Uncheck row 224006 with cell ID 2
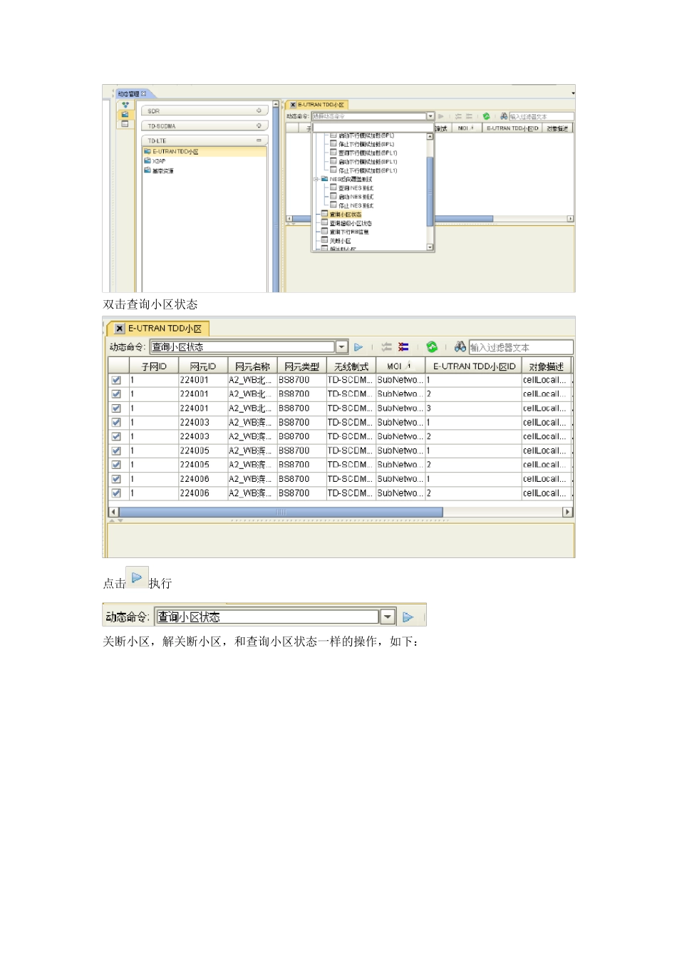This screenshot has width=677, height=958. point(116,493)
